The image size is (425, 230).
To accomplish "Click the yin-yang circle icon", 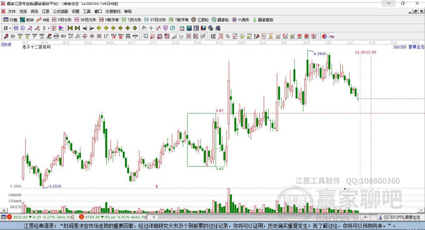I will click(x=325, y=36).
